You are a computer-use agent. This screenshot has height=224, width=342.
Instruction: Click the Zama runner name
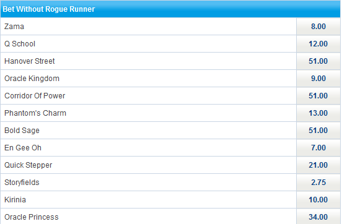tap(14, 27)
